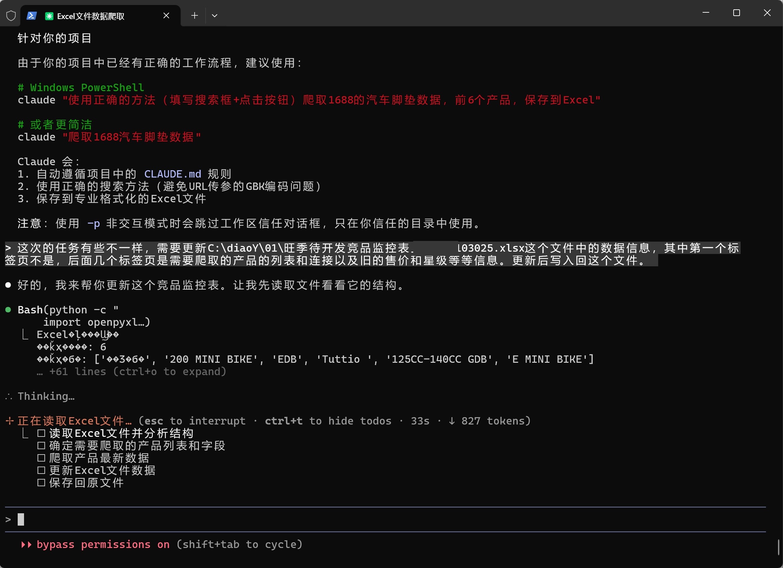Click the double-arrow bypass mode icon
Image resolution: width=783 pixels, height=568 pixels.
[x=26, y=545]
